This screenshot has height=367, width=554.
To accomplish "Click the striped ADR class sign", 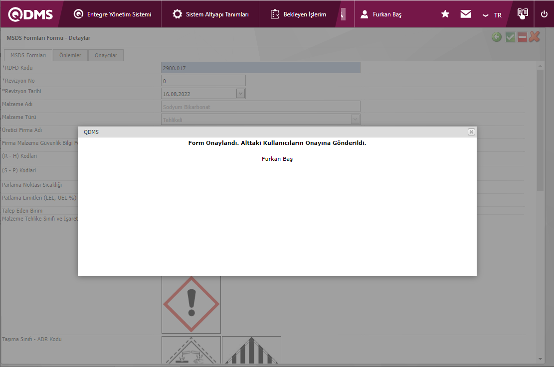I will pyautogui.click(x=251, y=350).
